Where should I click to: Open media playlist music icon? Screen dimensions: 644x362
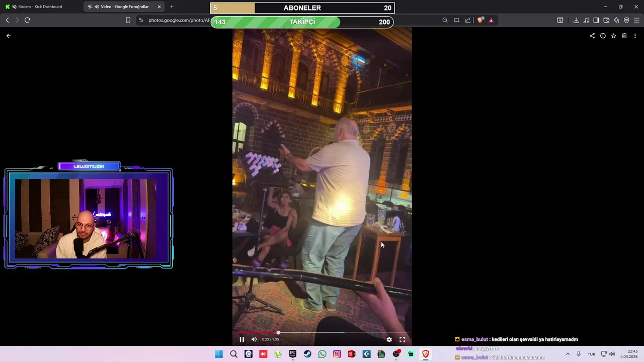pos(586,20)
